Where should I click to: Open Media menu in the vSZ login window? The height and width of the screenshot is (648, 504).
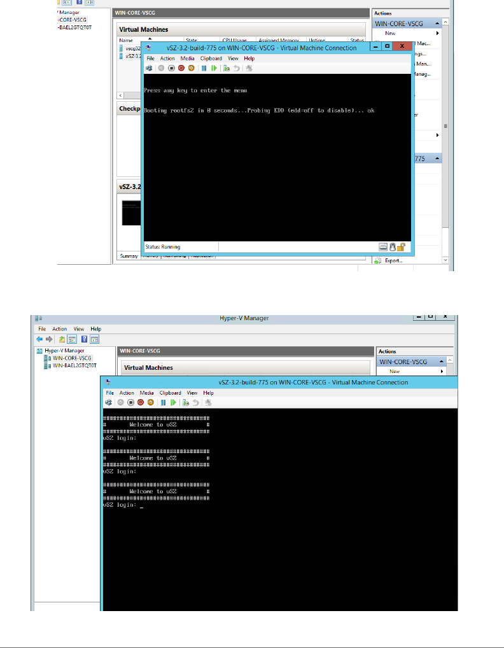(x=146, y=393)
